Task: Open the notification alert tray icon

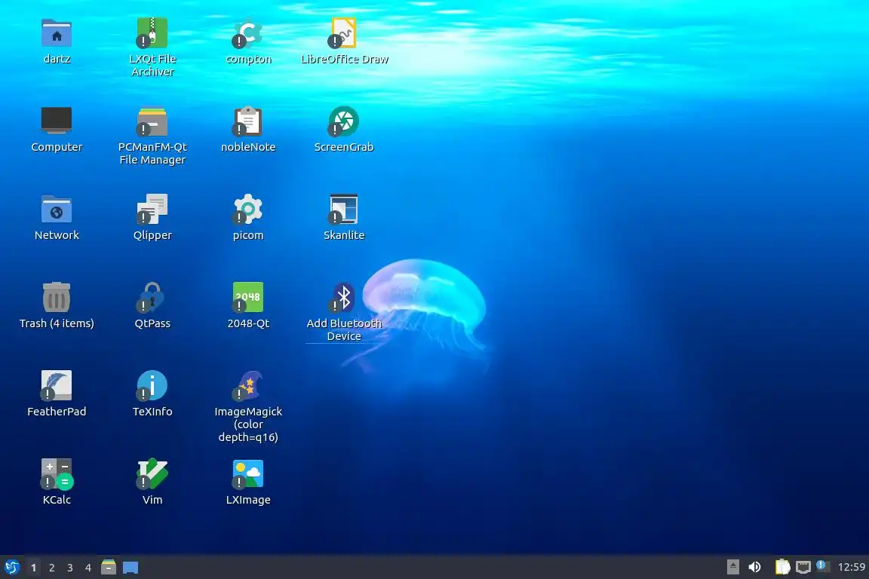Action: [x=823, y=566]
